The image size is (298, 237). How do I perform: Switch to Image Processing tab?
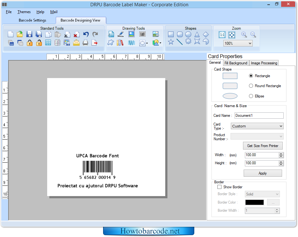(264, 63)
